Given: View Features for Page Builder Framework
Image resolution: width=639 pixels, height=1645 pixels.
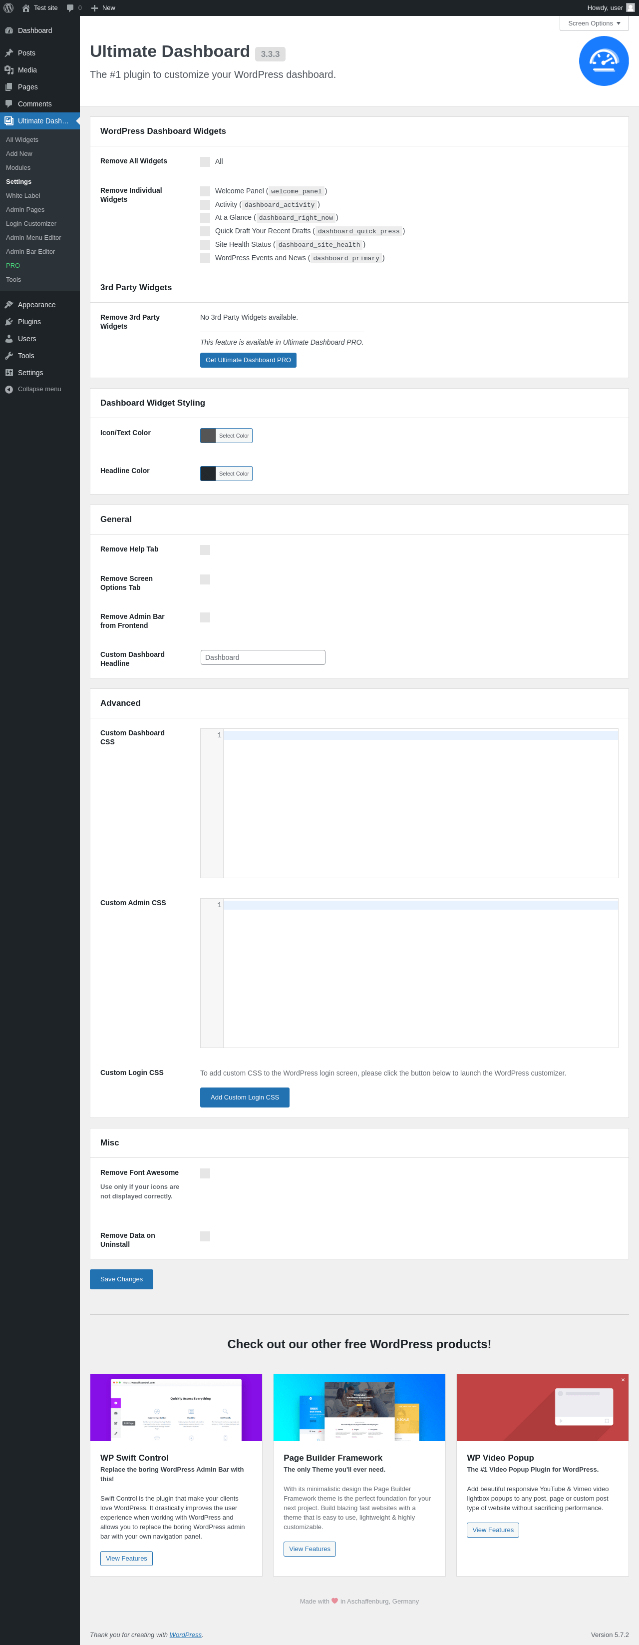Looking at the screenshot, I should [x=310, y=1549].
